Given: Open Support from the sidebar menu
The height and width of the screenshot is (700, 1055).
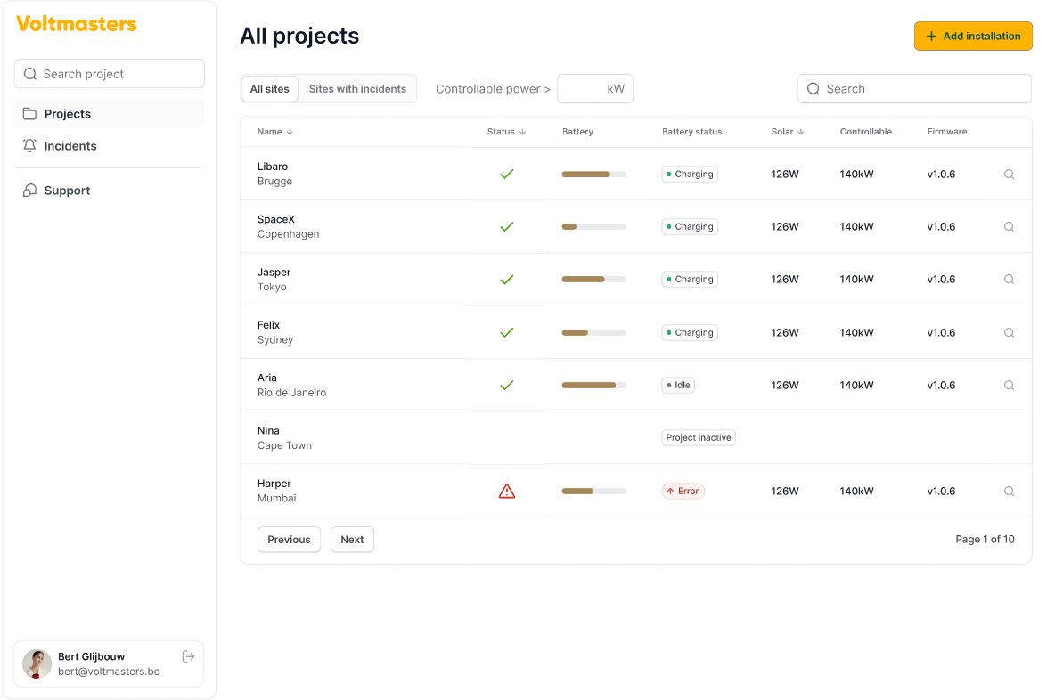Looking at the screenshot, I should coord(67,191).
